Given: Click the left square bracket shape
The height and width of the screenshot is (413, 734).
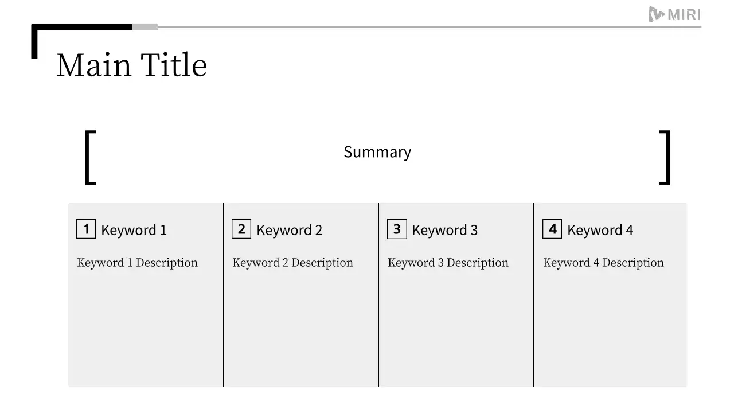Looking at the screenshot, I should (89, 158).
